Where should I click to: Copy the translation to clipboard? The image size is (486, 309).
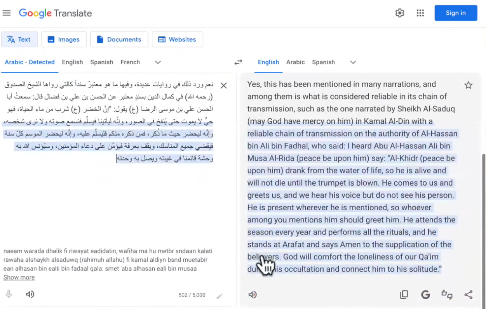coord(404,295)
